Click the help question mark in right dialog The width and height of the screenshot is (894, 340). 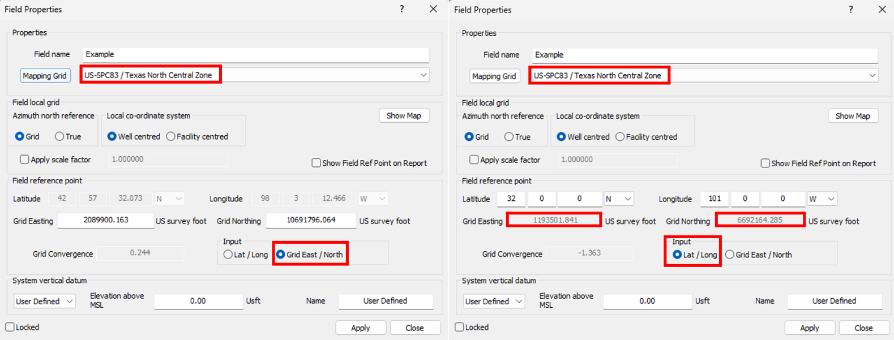click(851, 10)
